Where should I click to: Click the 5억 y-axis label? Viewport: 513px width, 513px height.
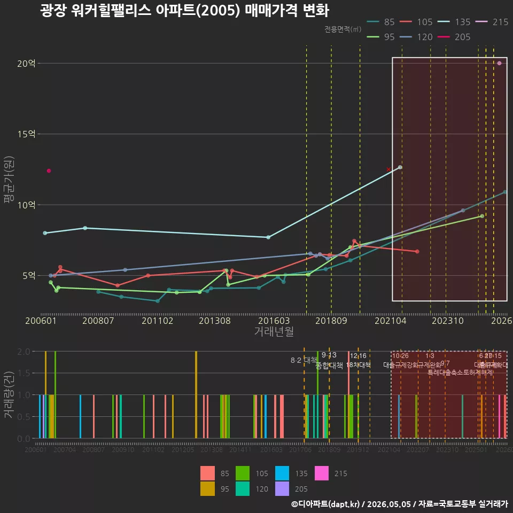[x=29, y=276]
